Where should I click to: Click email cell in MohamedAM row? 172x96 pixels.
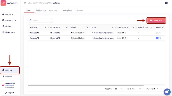[103, 33]
